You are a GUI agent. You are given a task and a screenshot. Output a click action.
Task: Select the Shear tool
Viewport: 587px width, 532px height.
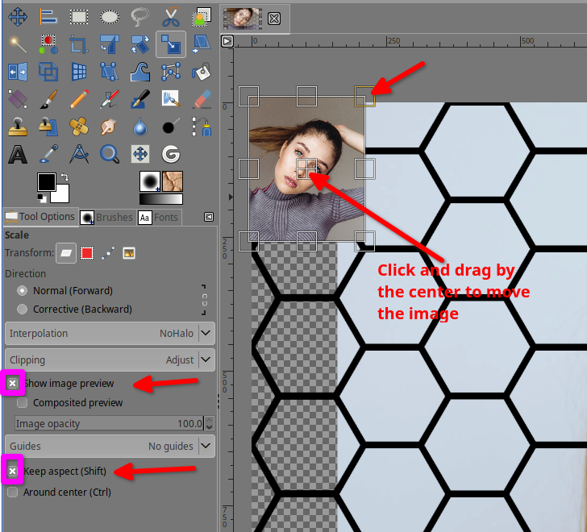coord(202,44)
